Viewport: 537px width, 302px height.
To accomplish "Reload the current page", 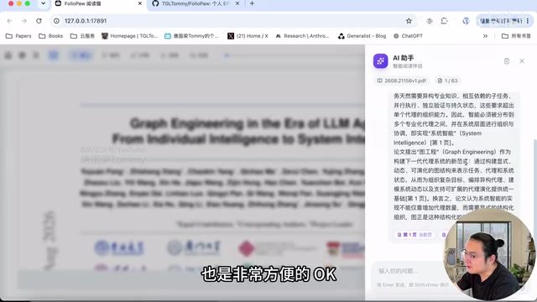I will [x=39, y=21].
